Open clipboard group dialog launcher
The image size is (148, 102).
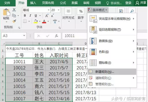pyautogui.click(x=19, y=28)
